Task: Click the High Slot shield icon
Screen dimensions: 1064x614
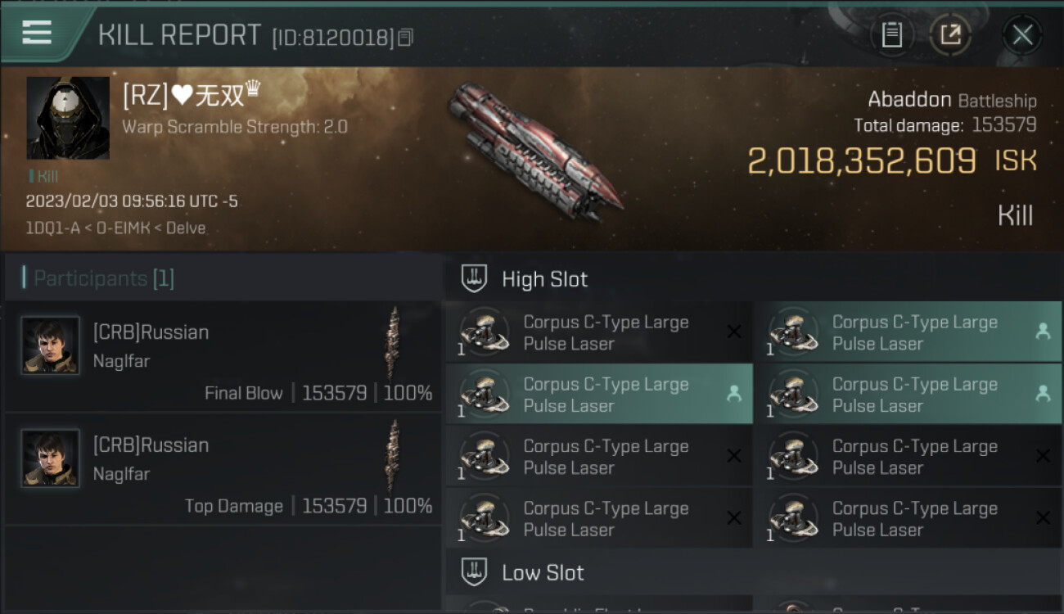Action: (474, 278)
